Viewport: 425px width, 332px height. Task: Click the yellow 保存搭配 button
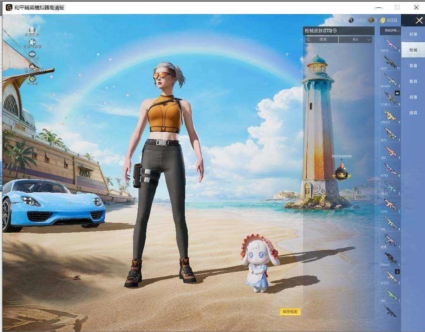point(290,312)
